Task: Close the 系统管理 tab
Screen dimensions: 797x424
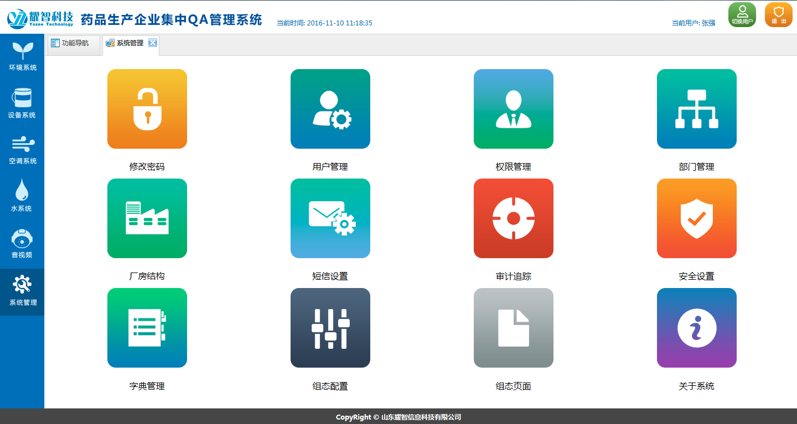Action: coord(152,43)
